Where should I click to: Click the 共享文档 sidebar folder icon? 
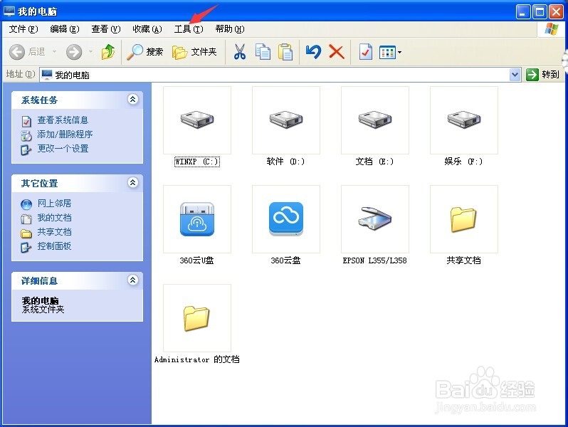pyautogui.click(x=26, y=233)
